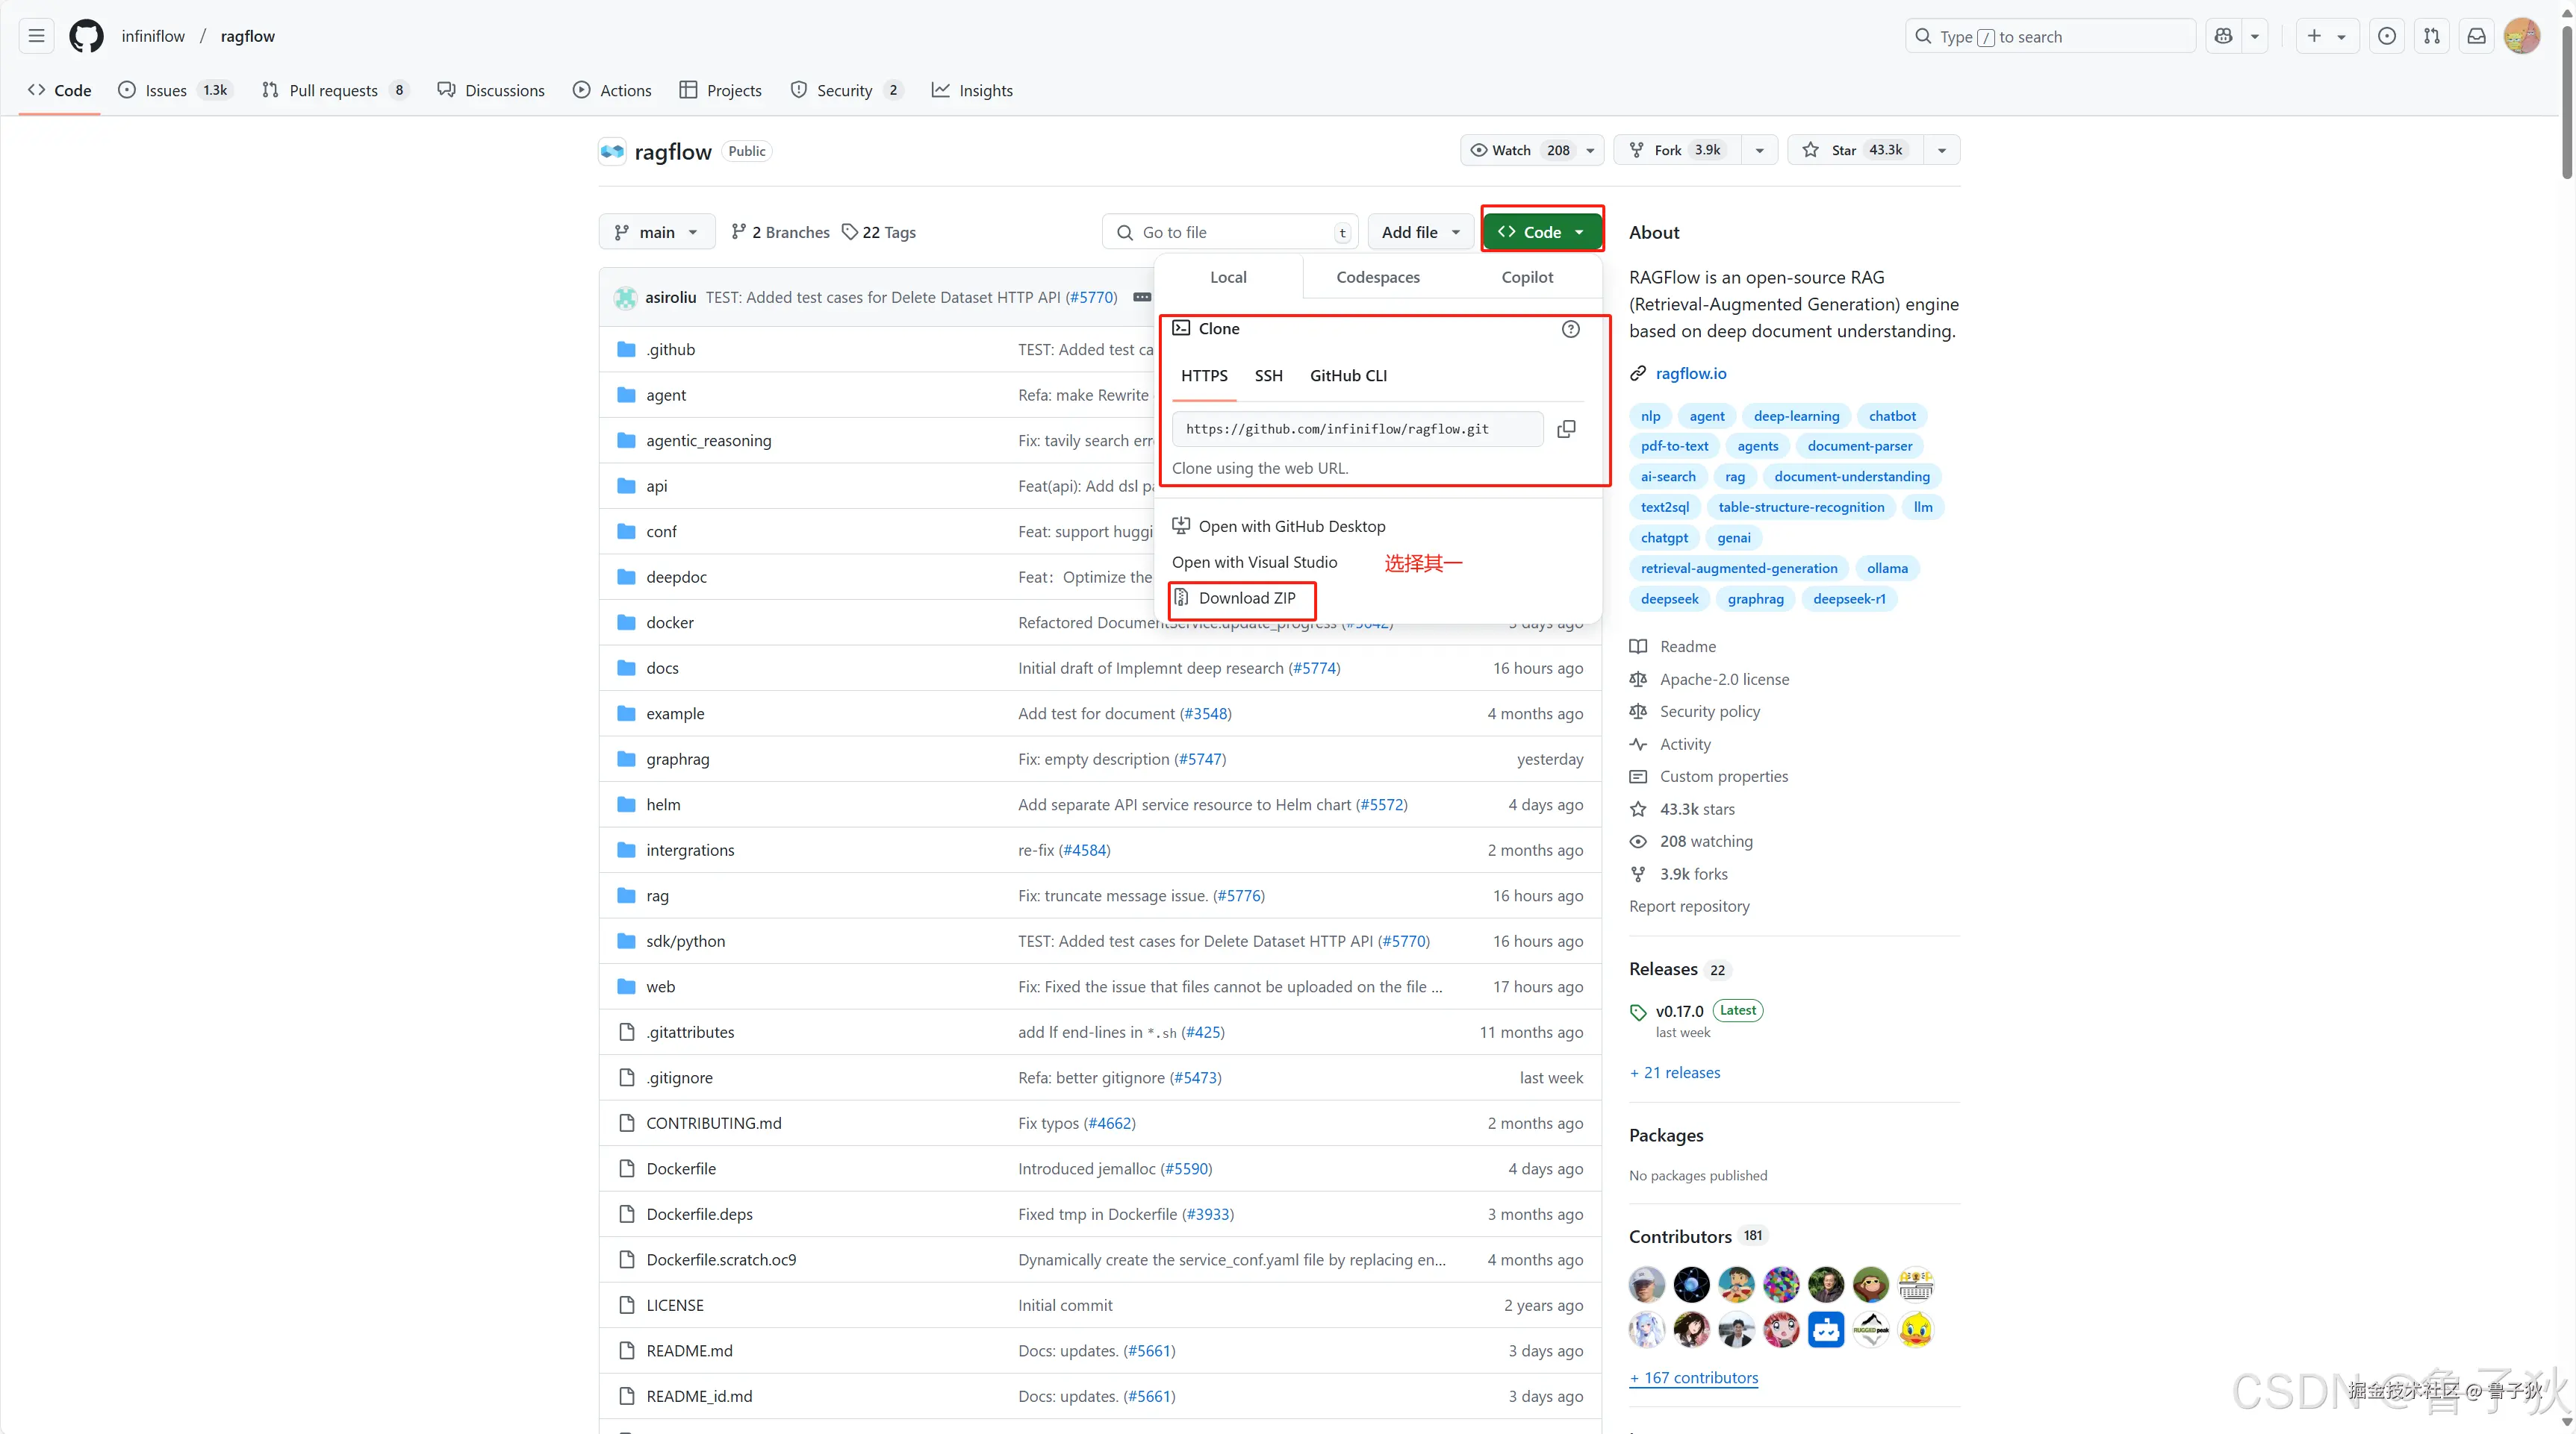Click the issues icon in header
This screenshot has width=2576, height=1434.
[2386, 36]
